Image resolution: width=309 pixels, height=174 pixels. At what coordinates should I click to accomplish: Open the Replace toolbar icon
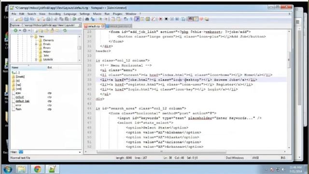[93, 19]
